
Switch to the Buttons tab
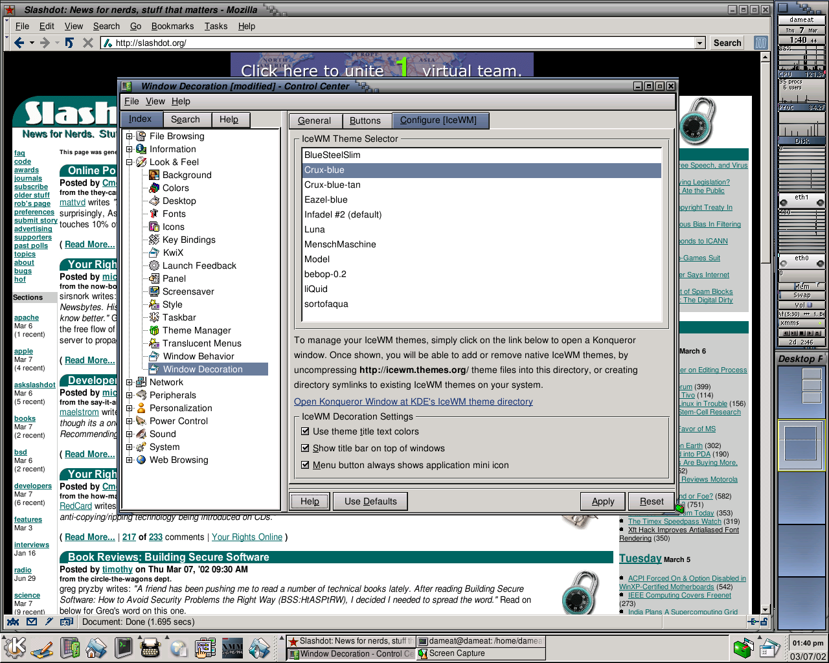click(x=367, y=120)
